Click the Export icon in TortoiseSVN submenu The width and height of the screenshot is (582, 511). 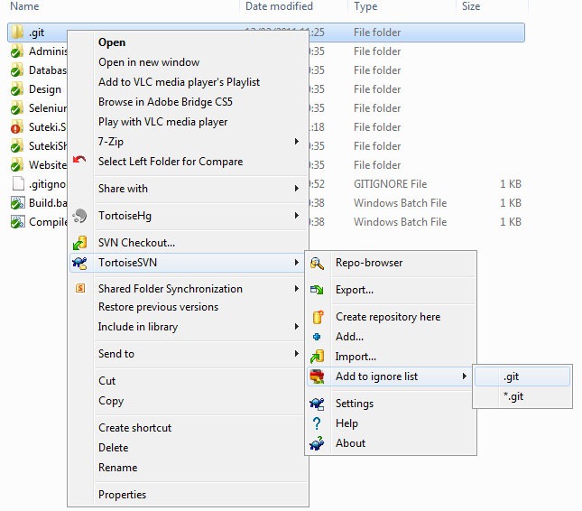[x=317, y=290]
